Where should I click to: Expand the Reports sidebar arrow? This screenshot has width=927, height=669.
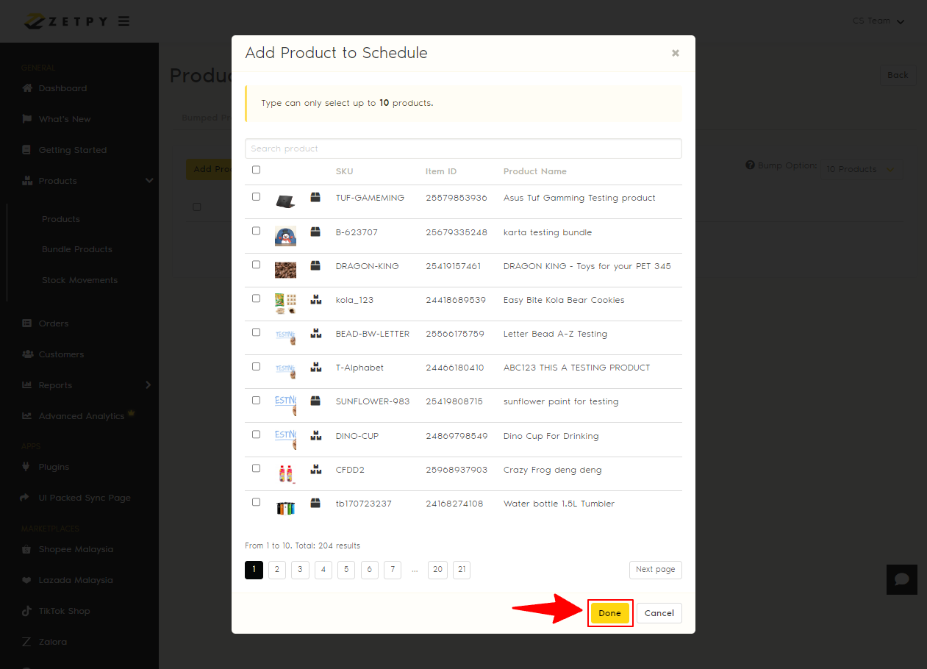148,385
